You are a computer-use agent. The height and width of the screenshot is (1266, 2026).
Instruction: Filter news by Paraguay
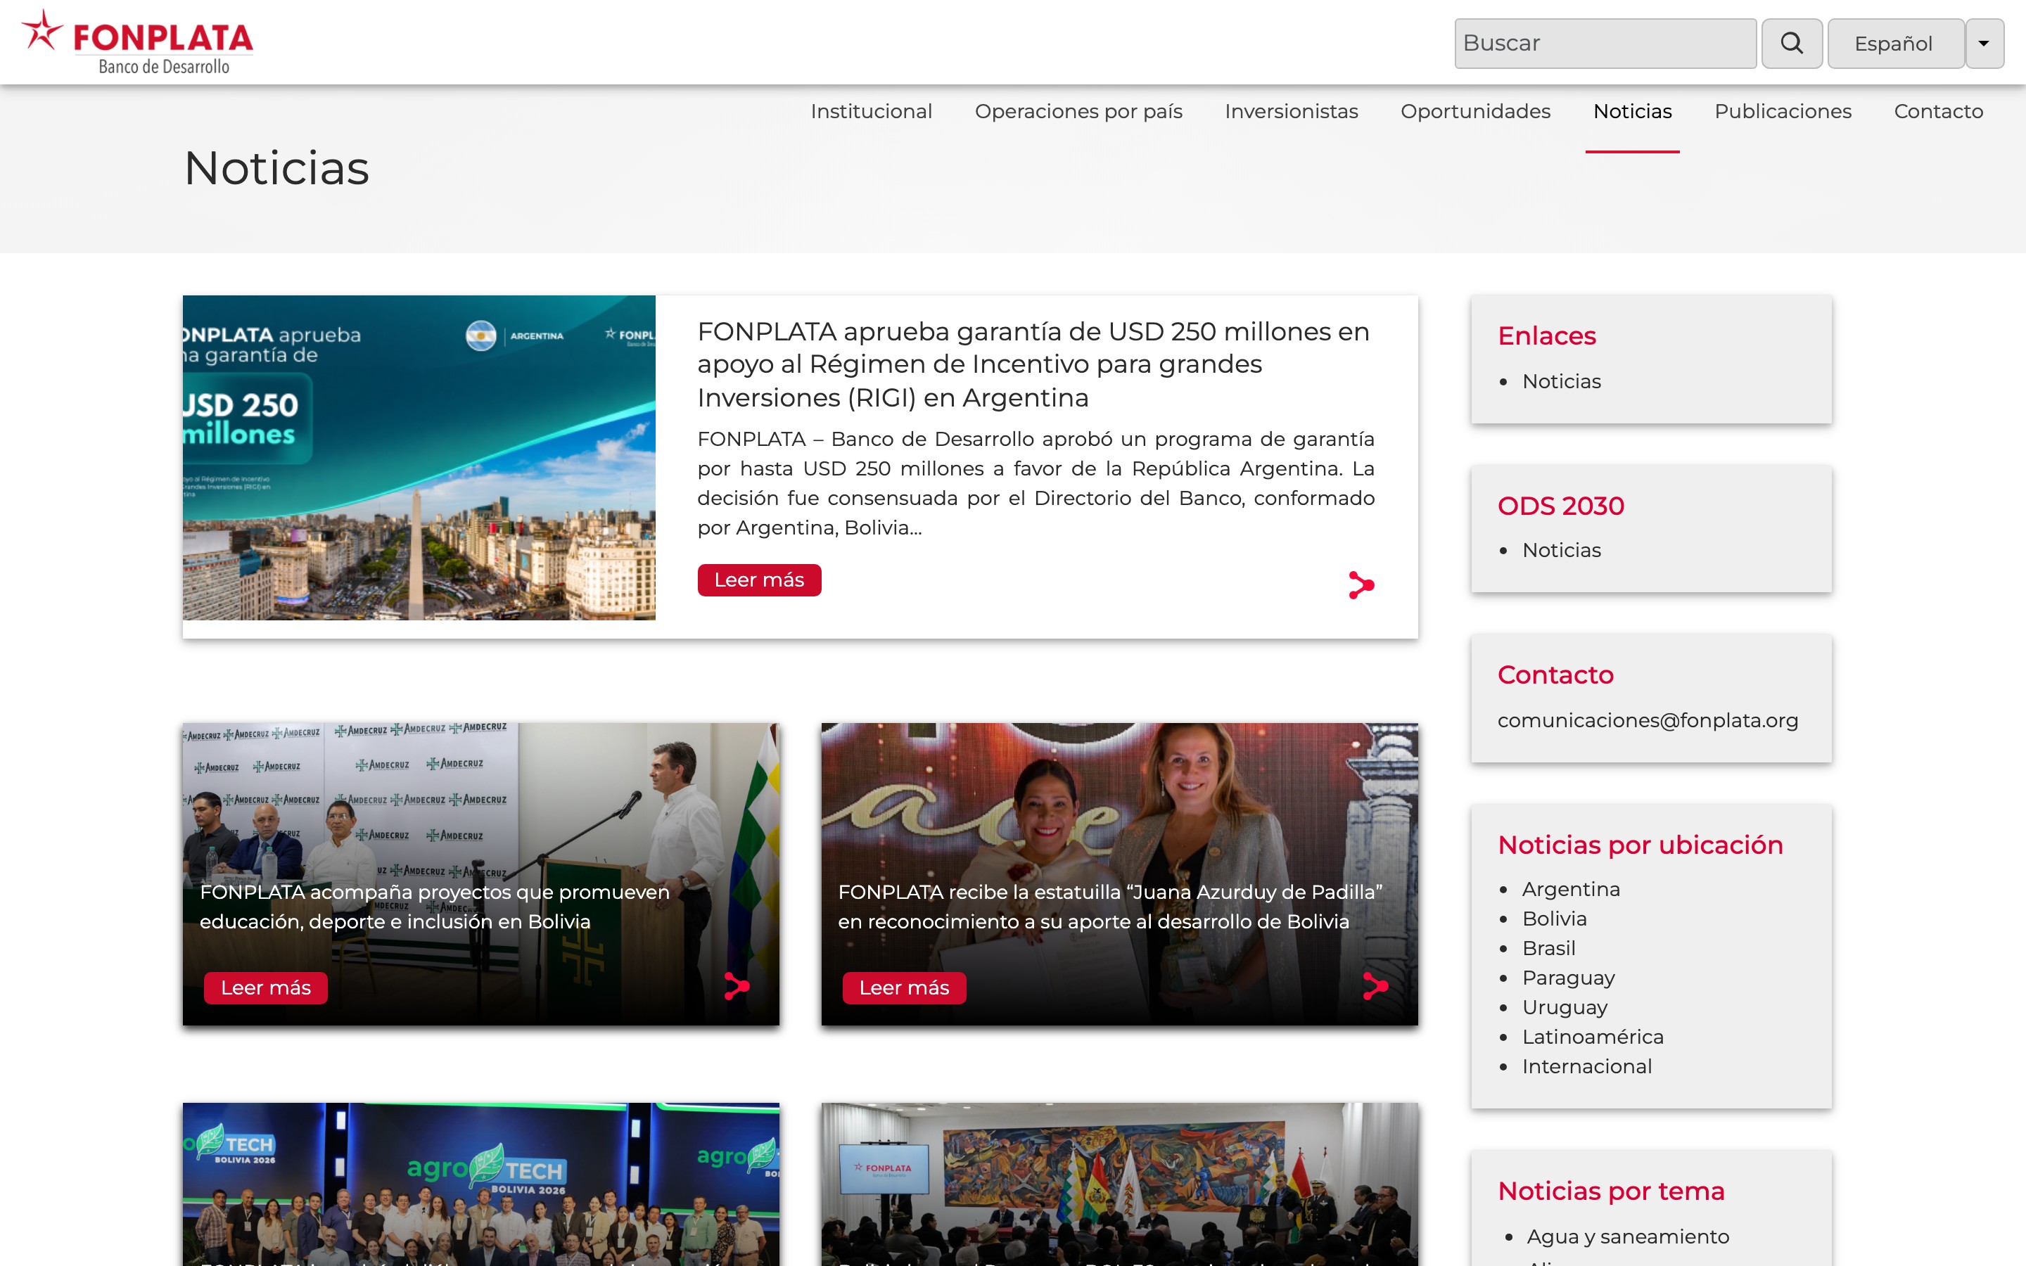1568,978
